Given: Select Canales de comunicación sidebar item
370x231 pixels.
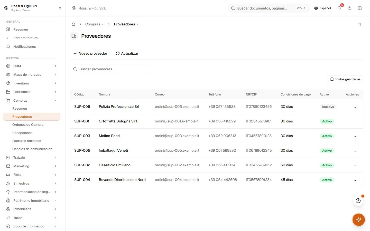Looking at the screenshot, I should [x=32, y=149].
